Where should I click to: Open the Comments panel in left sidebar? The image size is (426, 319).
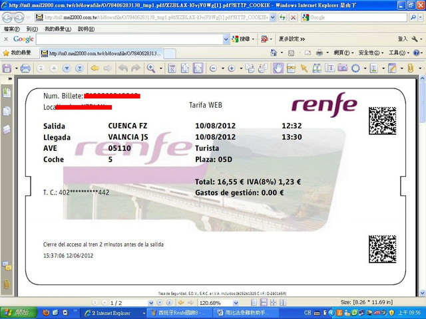coord(7,266)
